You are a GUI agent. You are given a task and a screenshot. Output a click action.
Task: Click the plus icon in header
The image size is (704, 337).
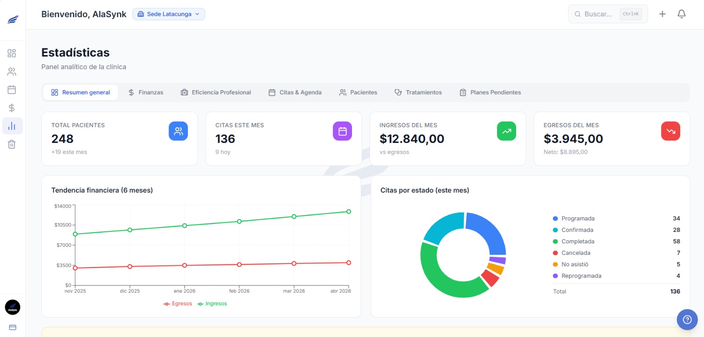[662, 14]
